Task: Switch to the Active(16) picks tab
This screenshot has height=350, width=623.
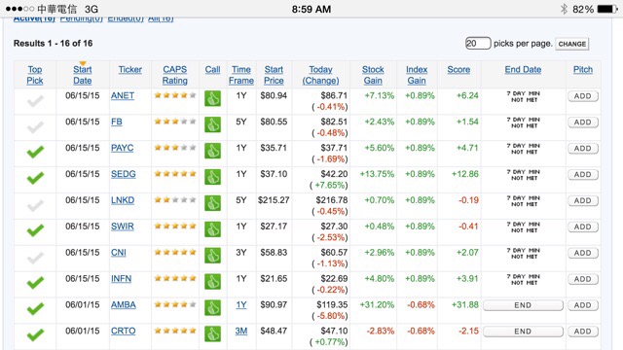Action: click(34, 19)
